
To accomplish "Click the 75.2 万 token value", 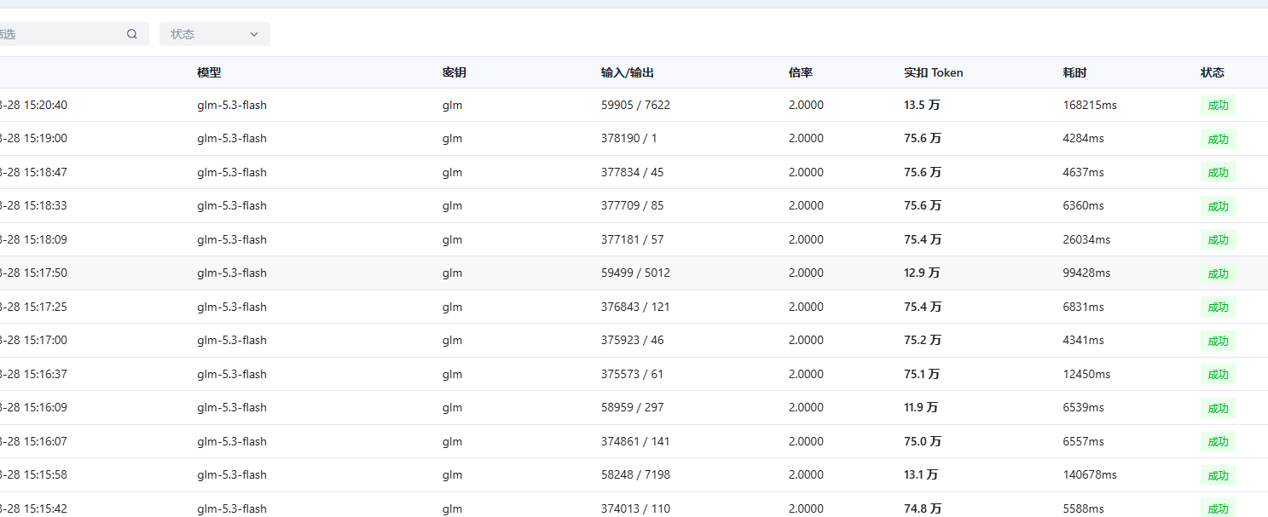I will (923, 340).
